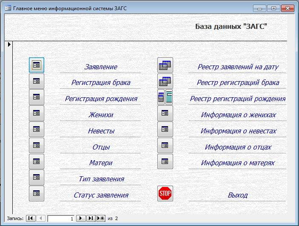This screenshot has width=299, height=226.
Task: Jump to last record button
Action: pos(91,218)
